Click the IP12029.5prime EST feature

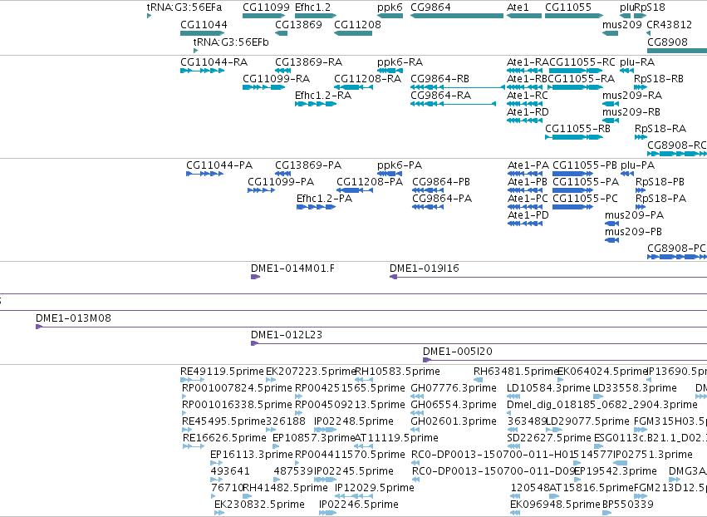tap(355, 496)
